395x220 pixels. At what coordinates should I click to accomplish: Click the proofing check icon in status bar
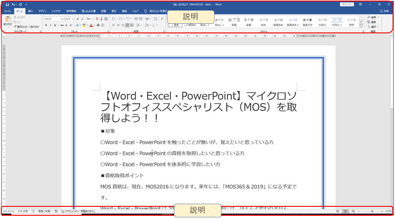pos(33,211)
